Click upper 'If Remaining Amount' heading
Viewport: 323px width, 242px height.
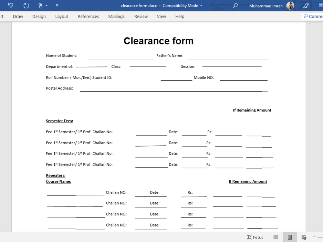[252, 110]
